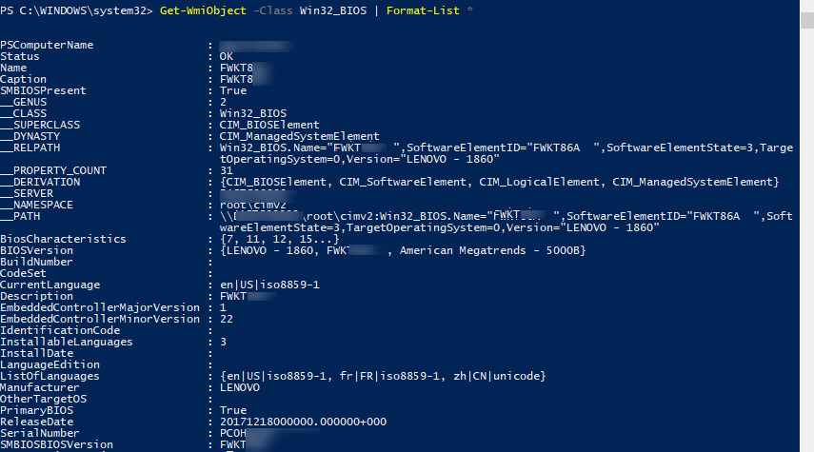
Task: Click the PSComputerName property label
Action: [47, 45]
